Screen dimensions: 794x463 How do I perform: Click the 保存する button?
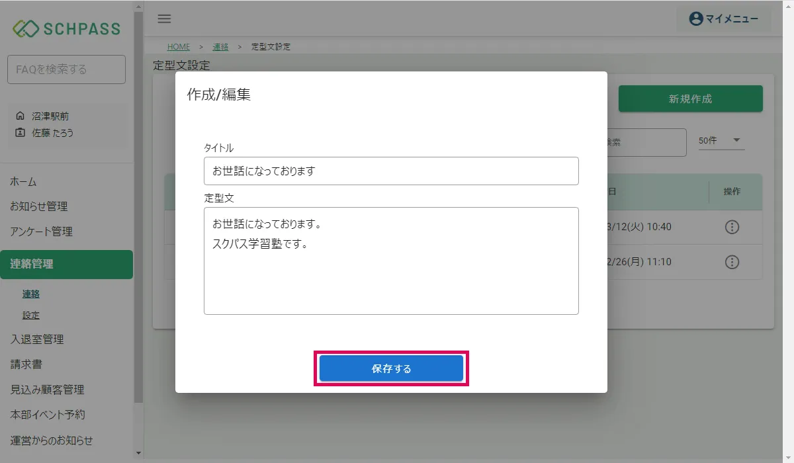coord(391,368)
